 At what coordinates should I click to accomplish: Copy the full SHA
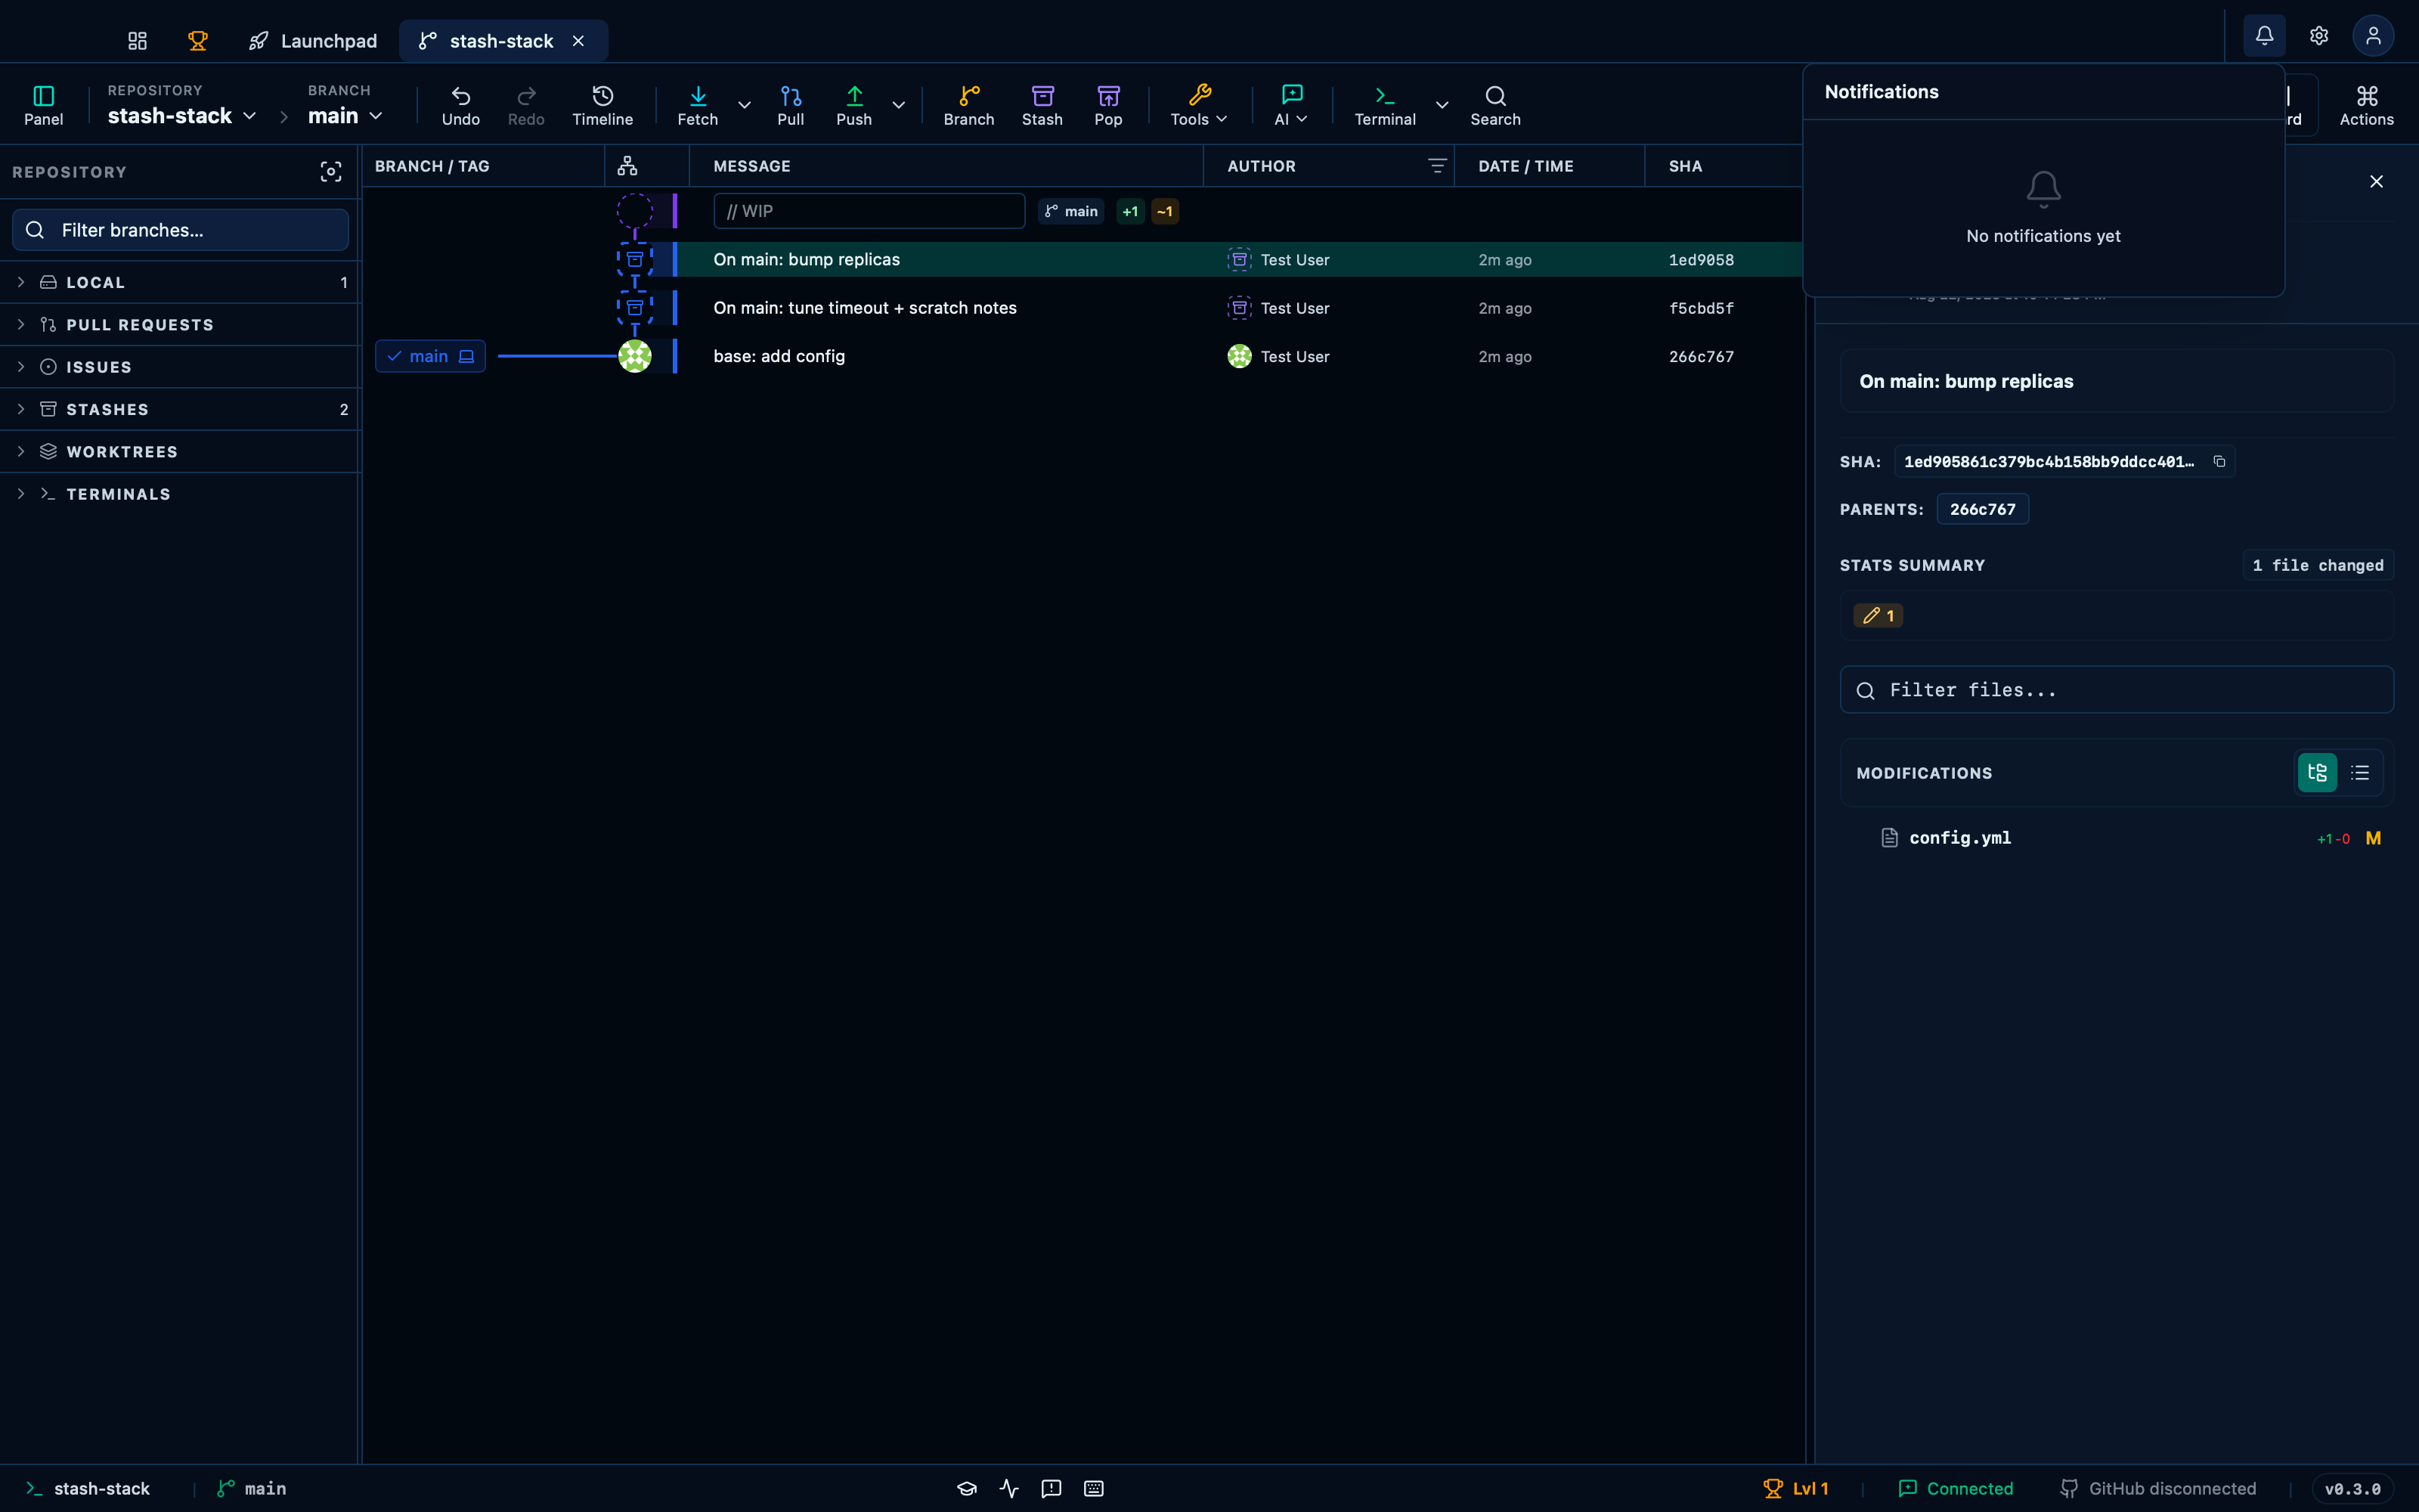pos(2219,461)
